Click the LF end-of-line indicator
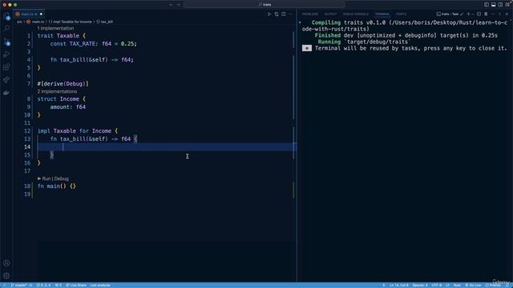 click(x=447, y=285)
